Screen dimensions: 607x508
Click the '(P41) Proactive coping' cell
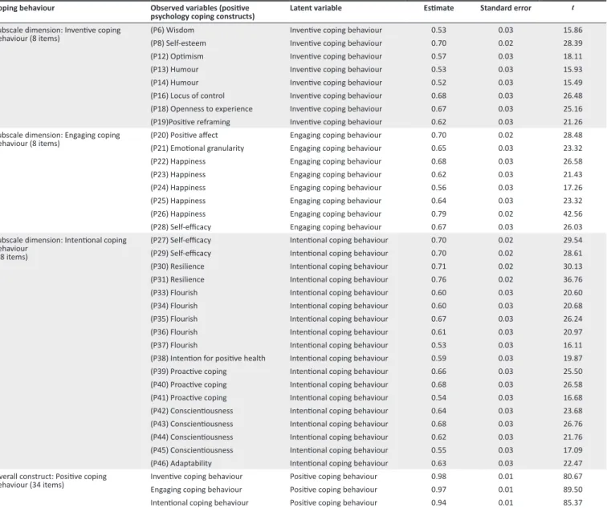189,398
